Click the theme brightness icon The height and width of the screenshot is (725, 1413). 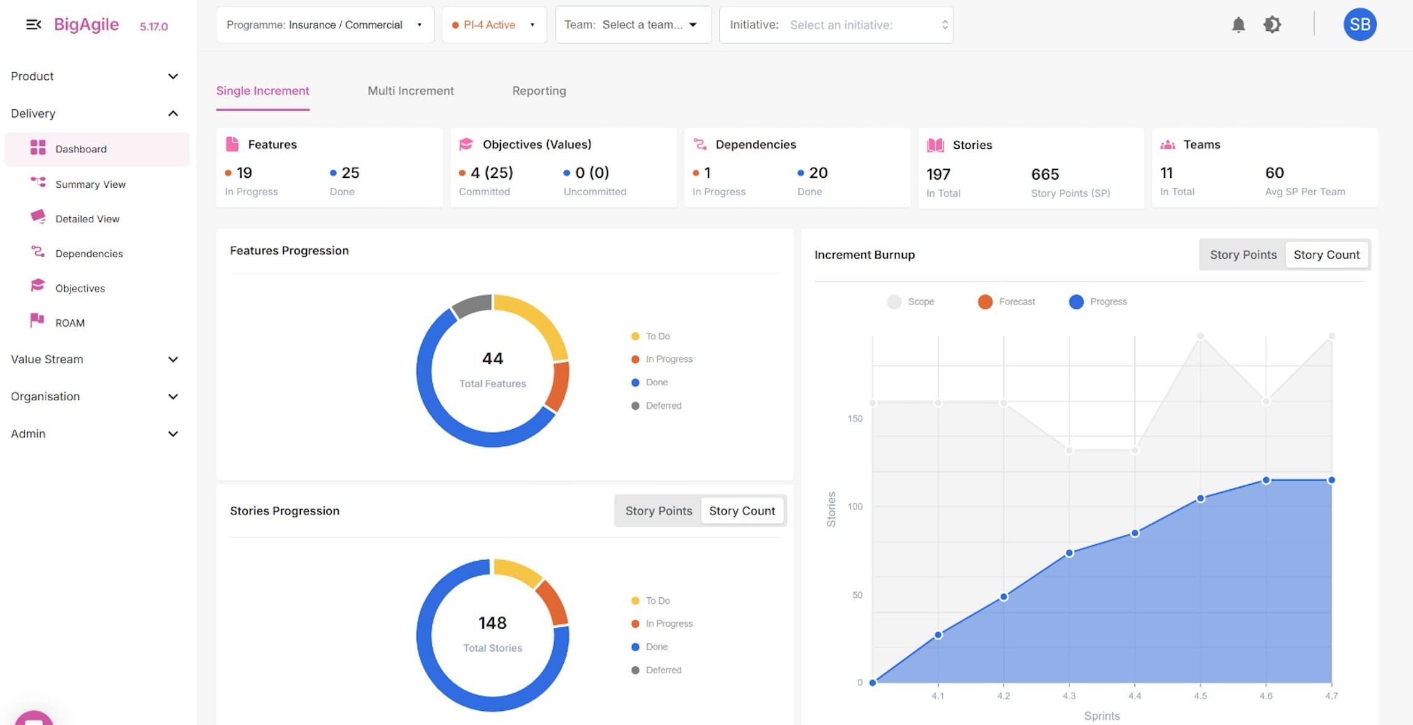tap(1272, 25)
